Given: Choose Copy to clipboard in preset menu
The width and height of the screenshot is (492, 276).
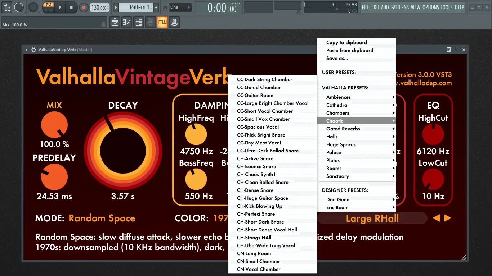Looking at the screenshot, I should [x=357, y=42].
